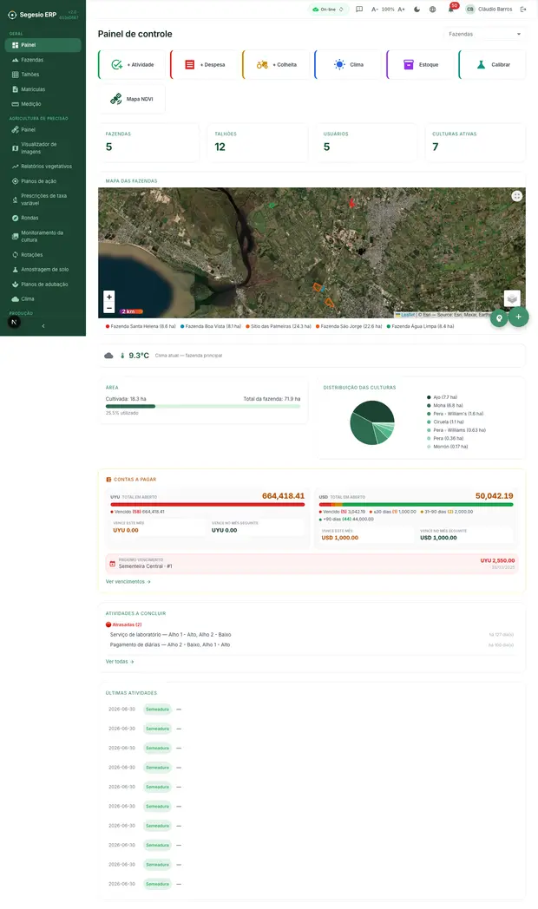Open the notifications bell with 50 badge
Screen dimensions: 538x909
(x=451, y=10)
